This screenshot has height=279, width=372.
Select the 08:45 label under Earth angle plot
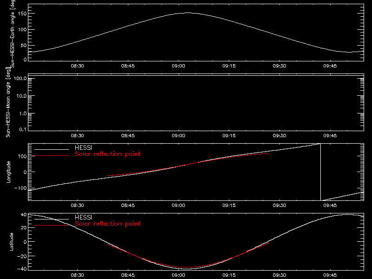click(x=128, y=66)
